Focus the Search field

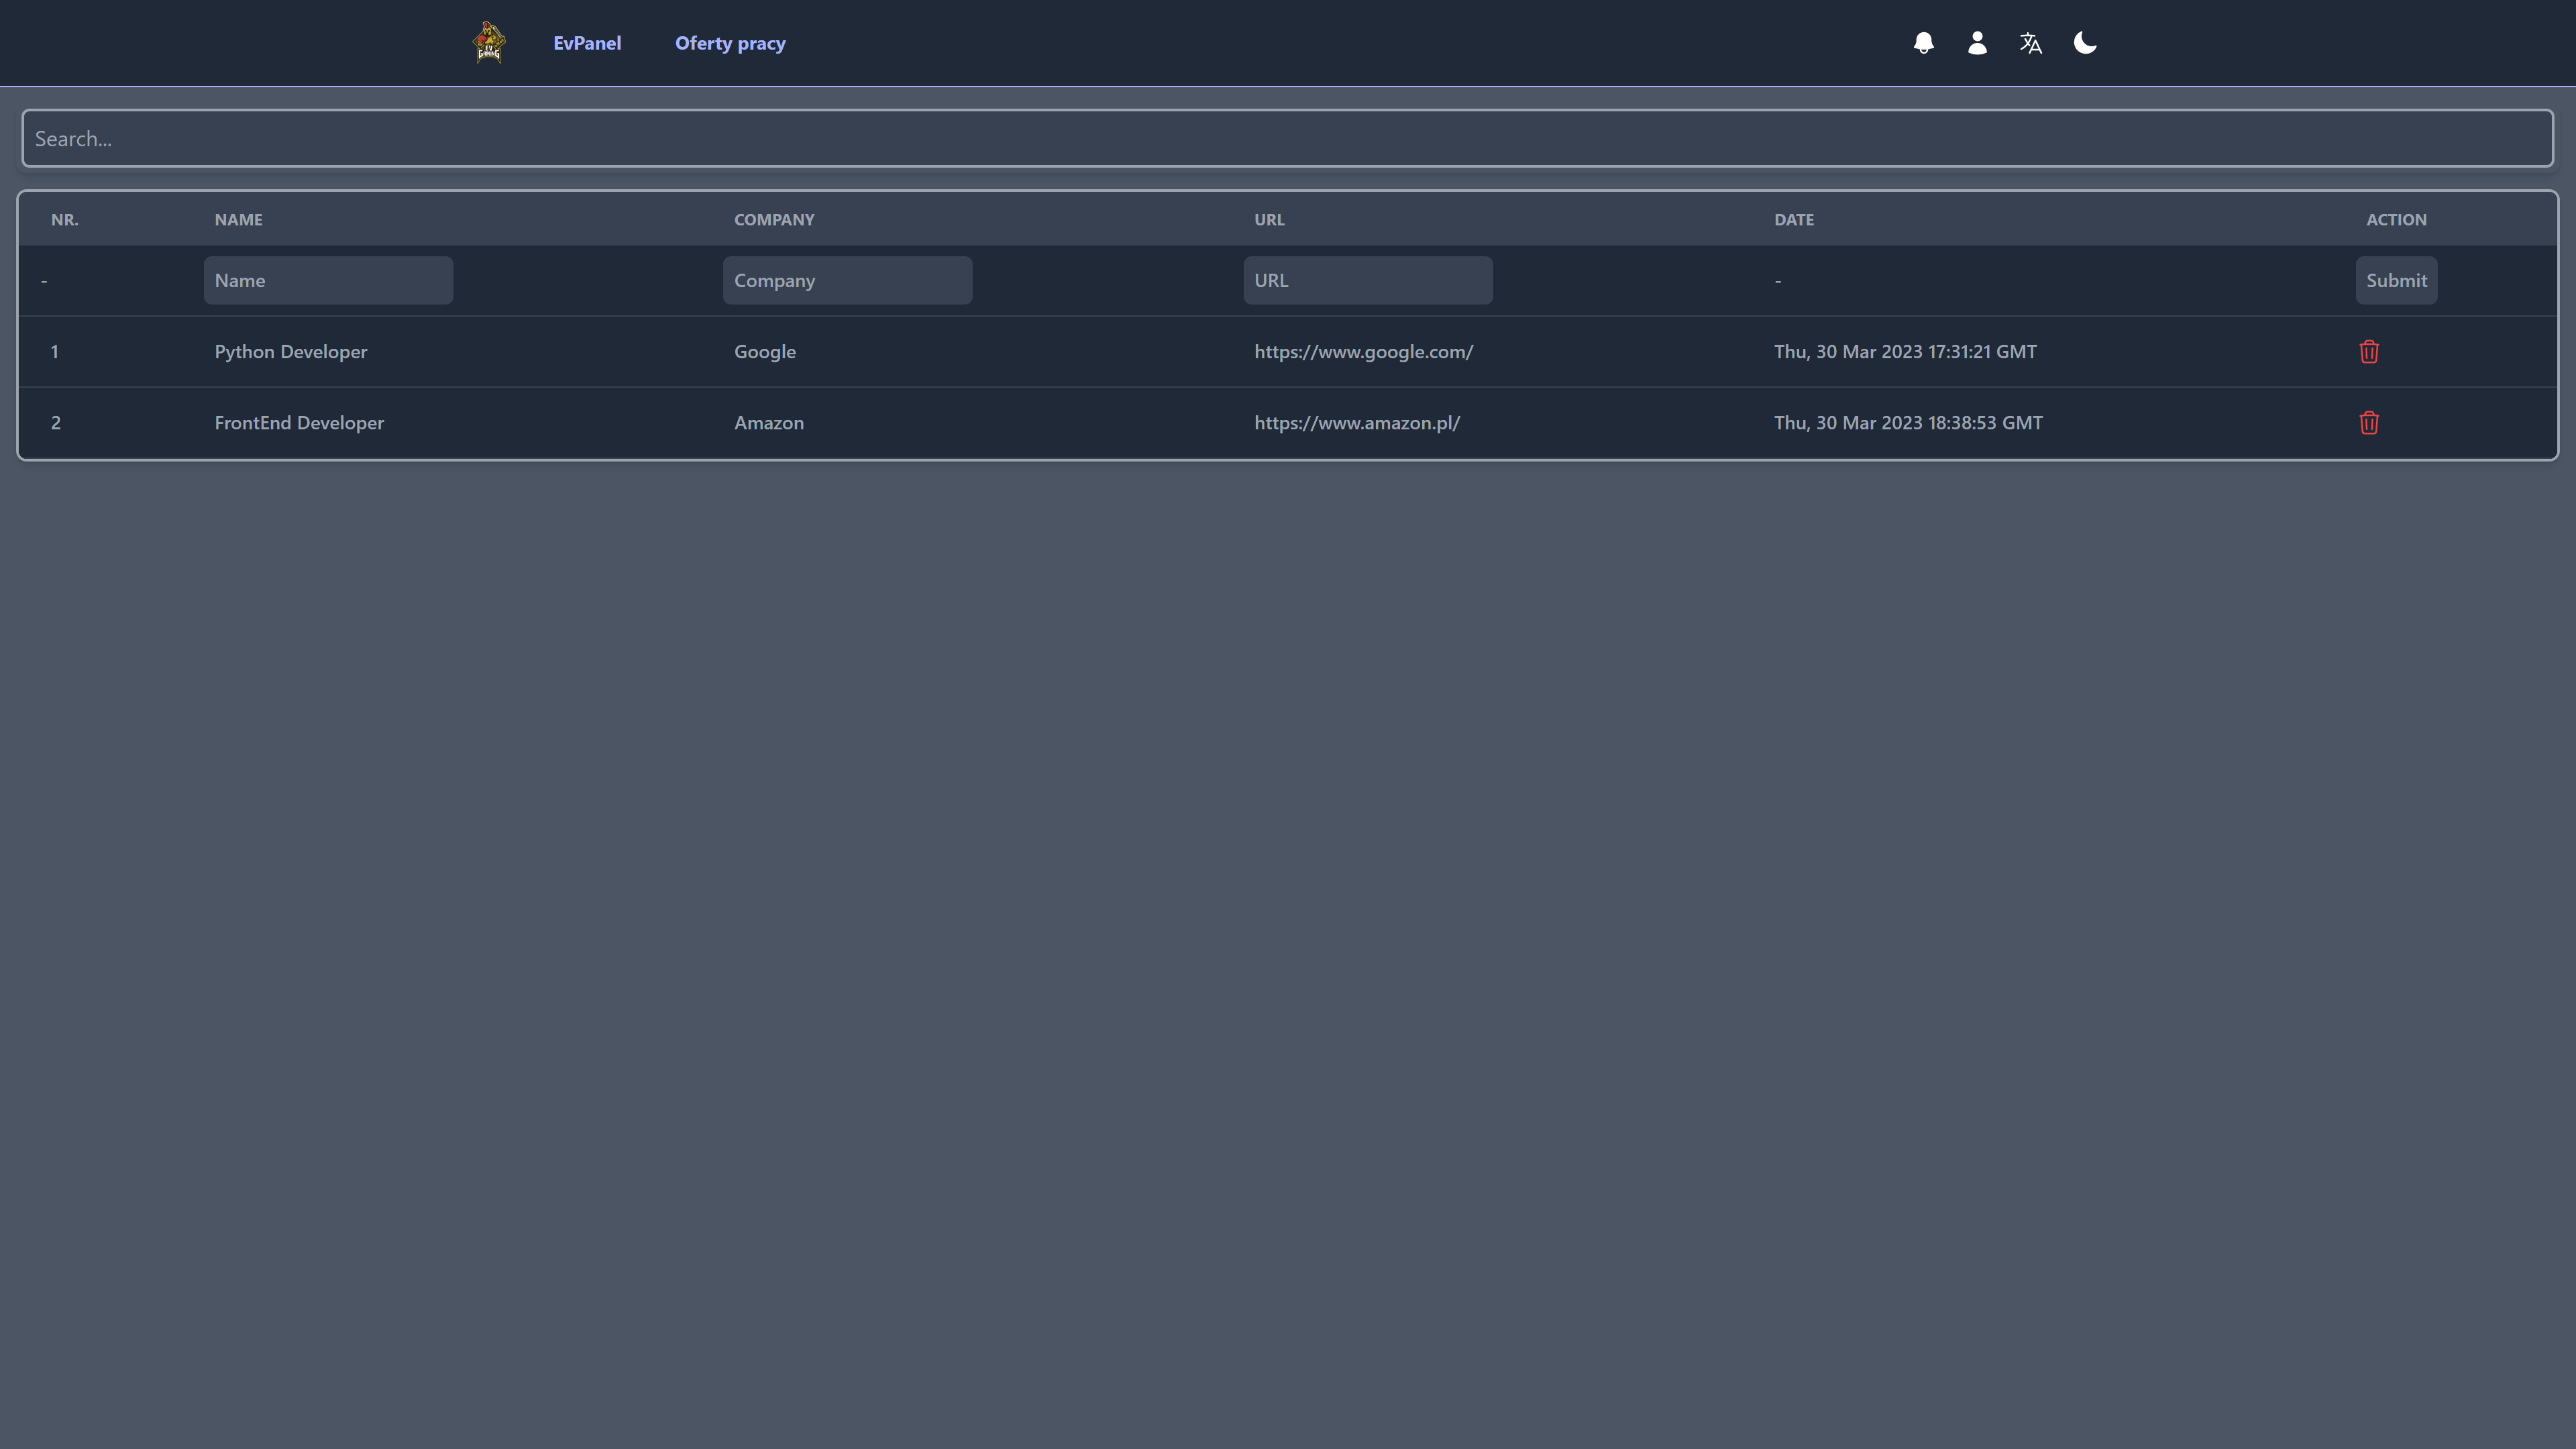[x=1288, y=138]
